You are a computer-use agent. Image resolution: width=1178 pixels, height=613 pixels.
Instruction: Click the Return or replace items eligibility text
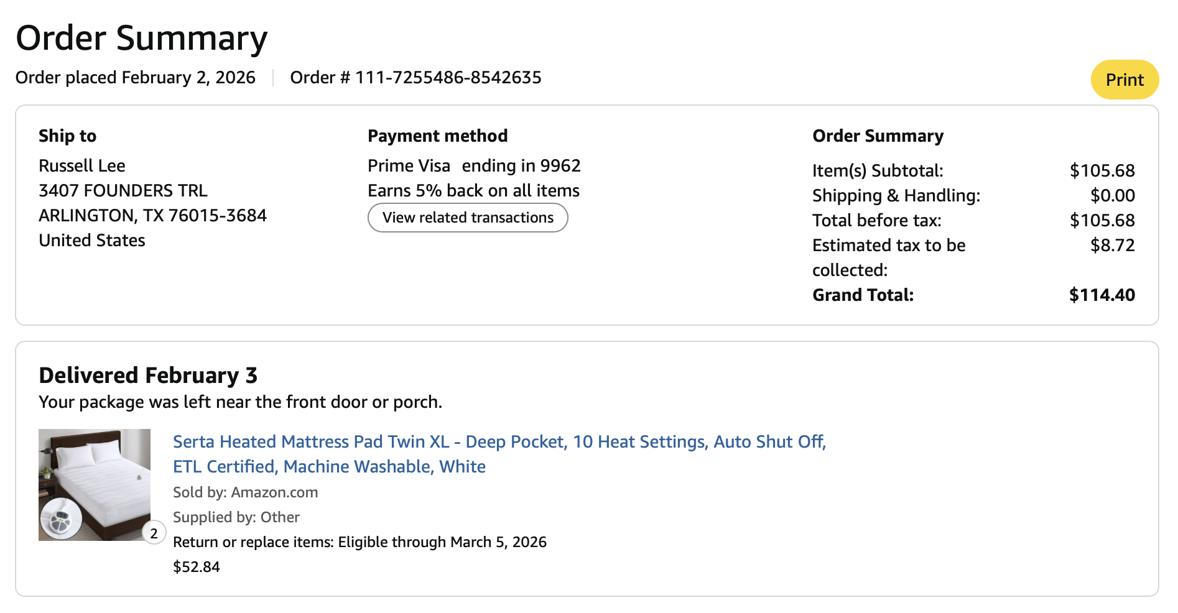(x=359, y=542)
